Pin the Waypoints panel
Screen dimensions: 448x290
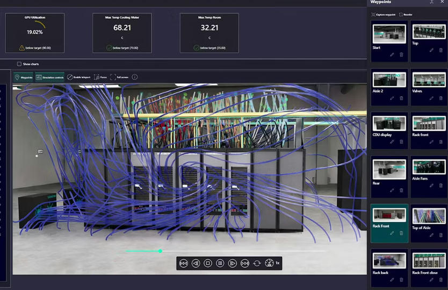(x=432, y=2)
